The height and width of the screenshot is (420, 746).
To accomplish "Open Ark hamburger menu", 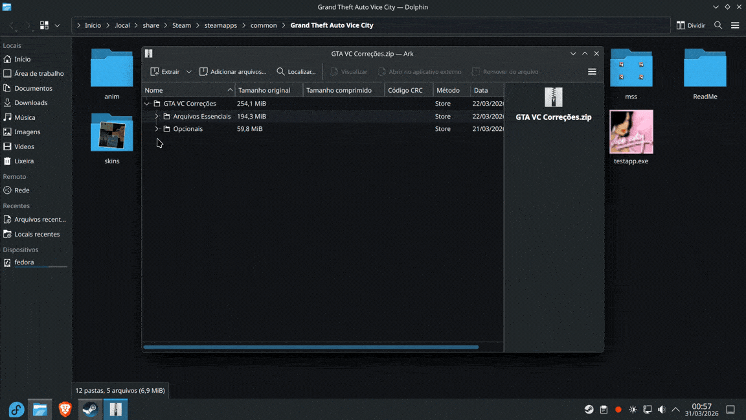I will (592, 71).
